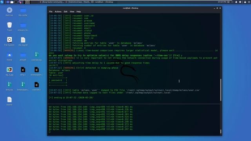Open the Edit menu in terminal
The image size is (251, 141).
point(65,11)
